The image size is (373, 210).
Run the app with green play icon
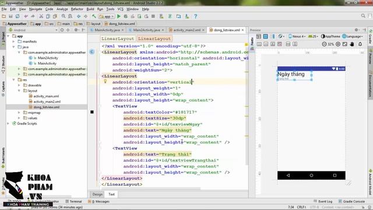pos(119,16)
